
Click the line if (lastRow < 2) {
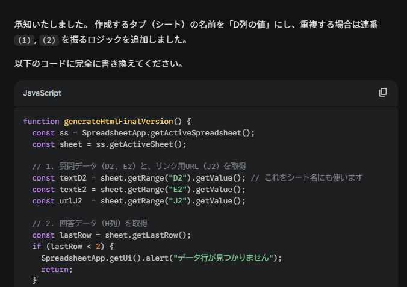point(73,247)
